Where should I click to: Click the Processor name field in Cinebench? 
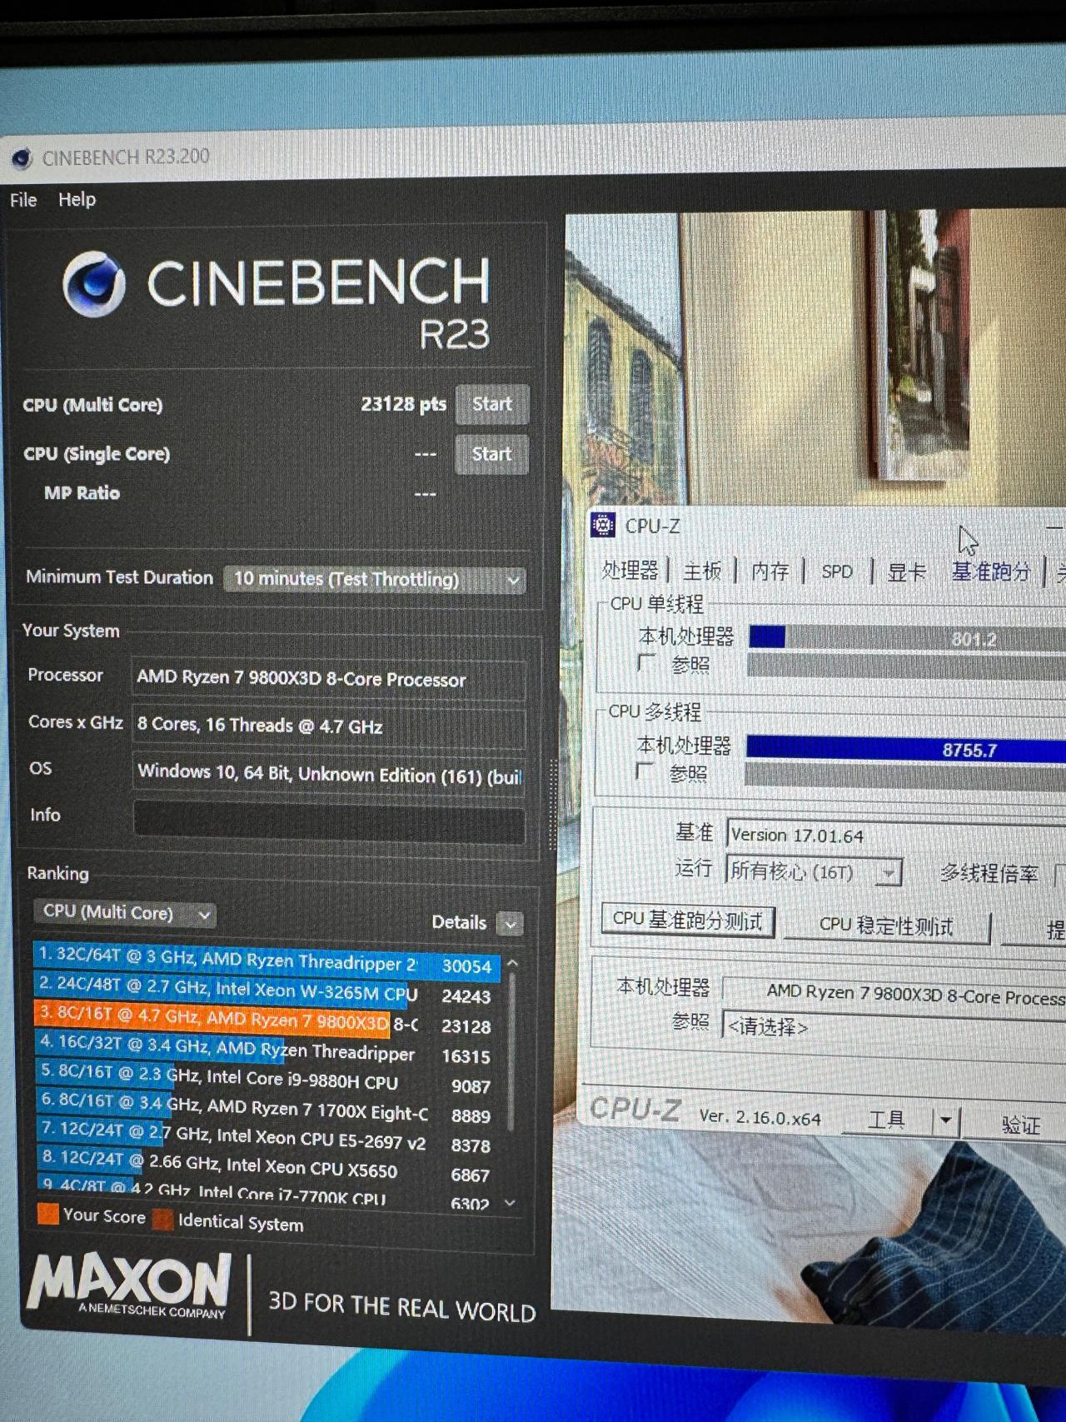330,680
